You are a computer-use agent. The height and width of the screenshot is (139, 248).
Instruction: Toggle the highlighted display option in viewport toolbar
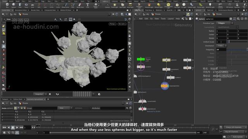click(x=71, y=19)
